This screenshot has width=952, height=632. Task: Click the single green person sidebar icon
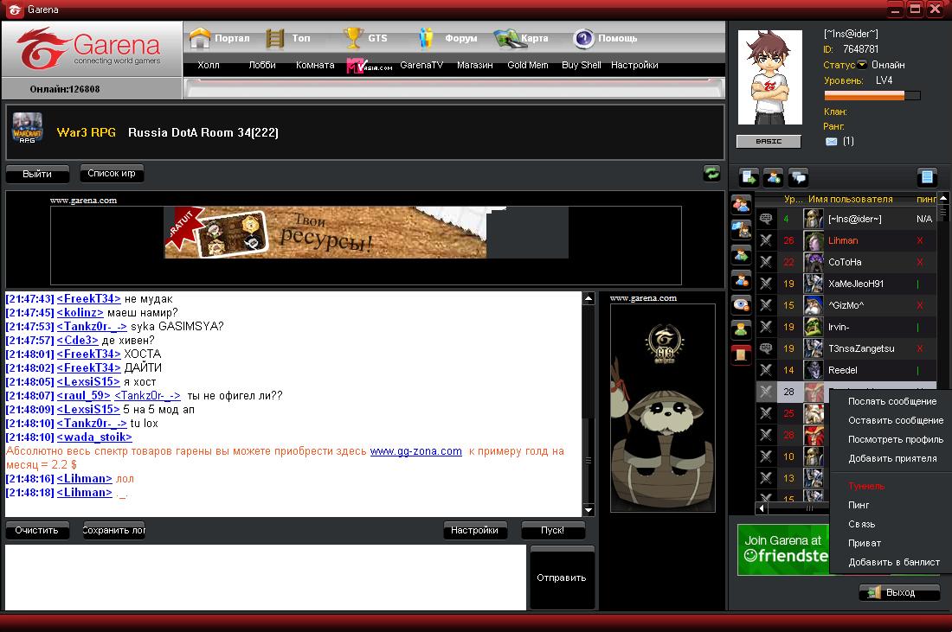coord(741,329)
